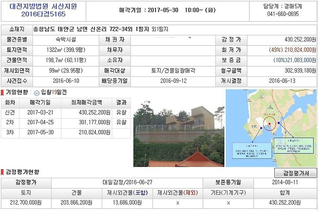This screenshot has width=318, height=211.
Task: Click the red marker beside 기일현황
Action: 2,93
